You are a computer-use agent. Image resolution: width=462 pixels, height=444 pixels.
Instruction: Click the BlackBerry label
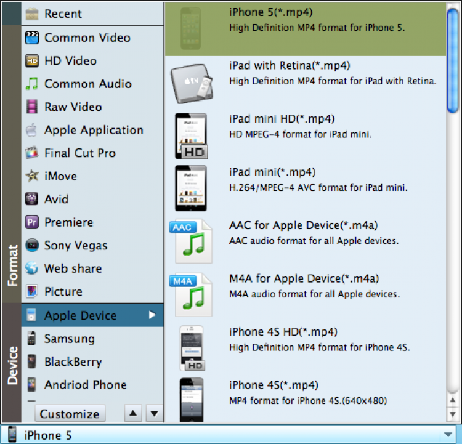point(73,362)
